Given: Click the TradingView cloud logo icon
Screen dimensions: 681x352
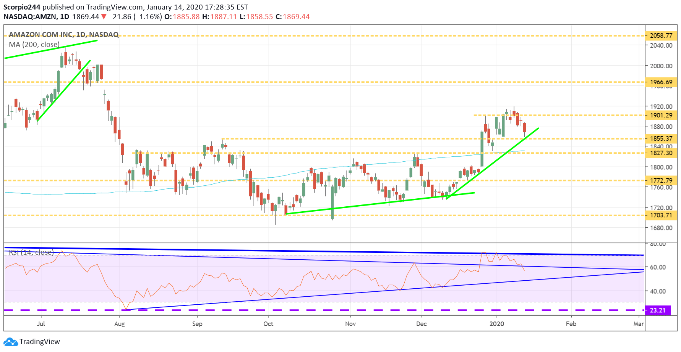Looking at the screenshot, I should [x=11, y=342].
